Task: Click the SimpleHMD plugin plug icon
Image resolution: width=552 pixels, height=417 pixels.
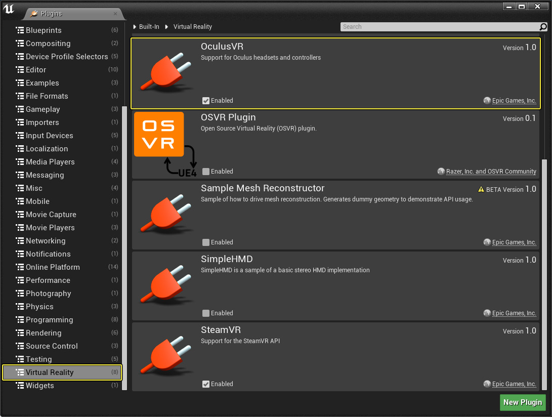Action: pyautogui.click(x=165, y=286)
